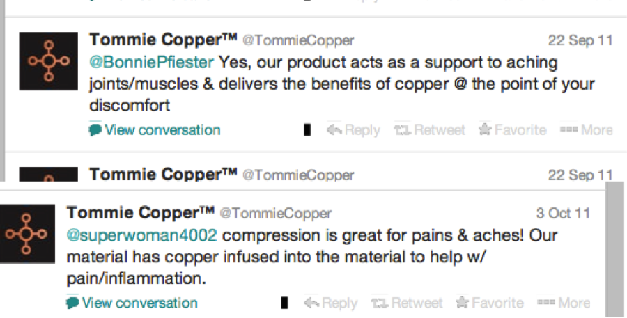Open the 3 Oct 11 tweet timestamp
627x318 pixels.
(x=563, y=214)
